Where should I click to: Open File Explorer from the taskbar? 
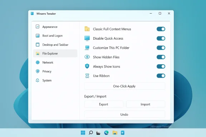pyautogui.click(x=115, y=133)
